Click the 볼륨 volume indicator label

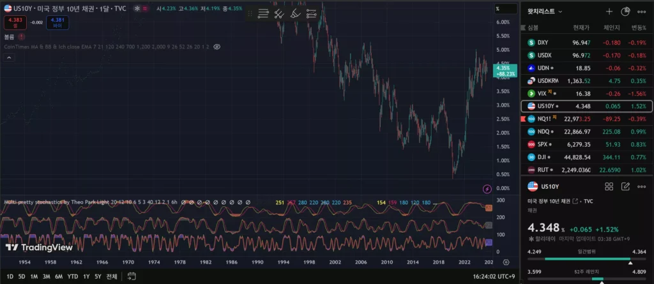9,37
